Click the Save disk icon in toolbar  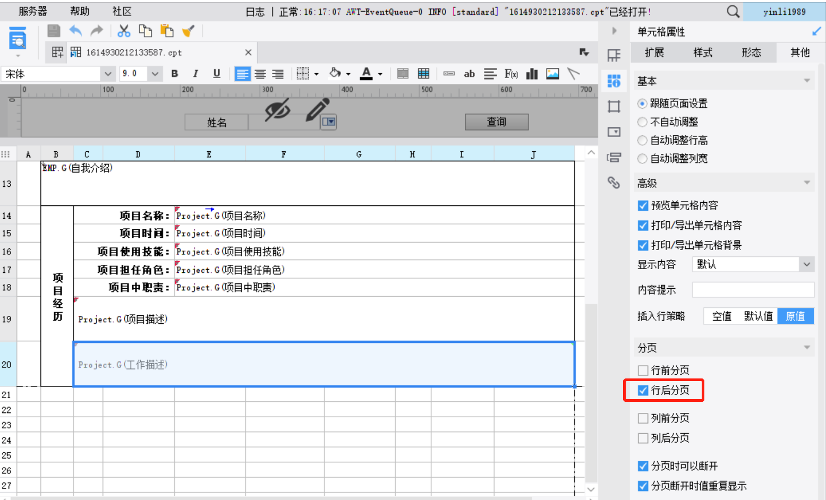click(54, 31)
